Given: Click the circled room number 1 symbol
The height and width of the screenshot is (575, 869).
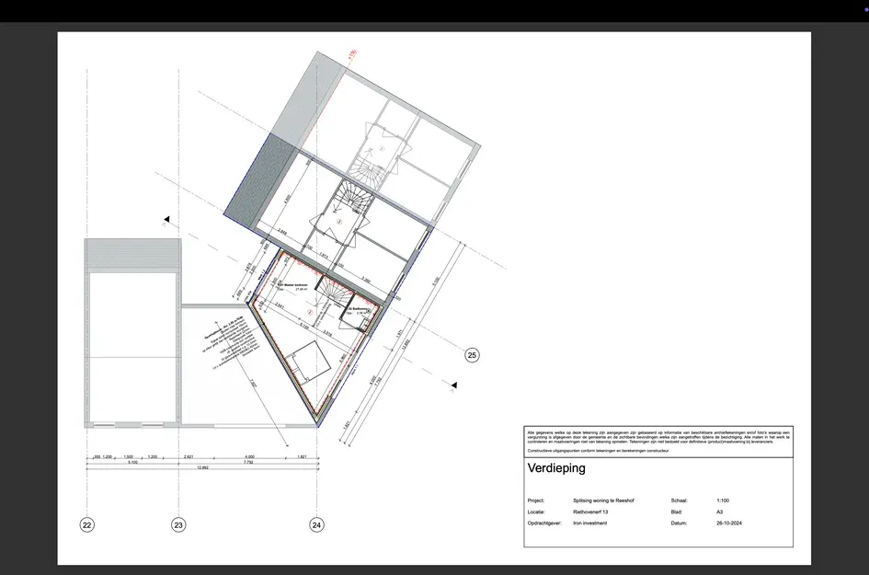Looking at the screenshot, I should point(310,312).
